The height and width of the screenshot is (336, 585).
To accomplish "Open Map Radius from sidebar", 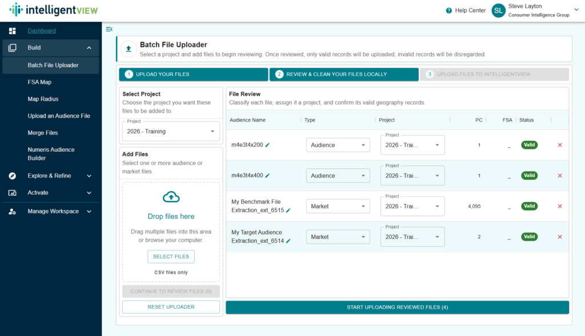I will [43, 99].
